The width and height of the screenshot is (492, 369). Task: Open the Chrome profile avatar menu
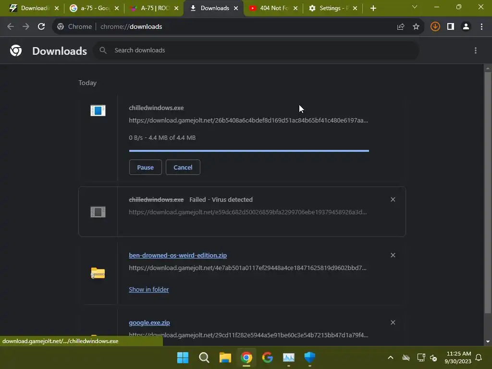coord(466,27)
